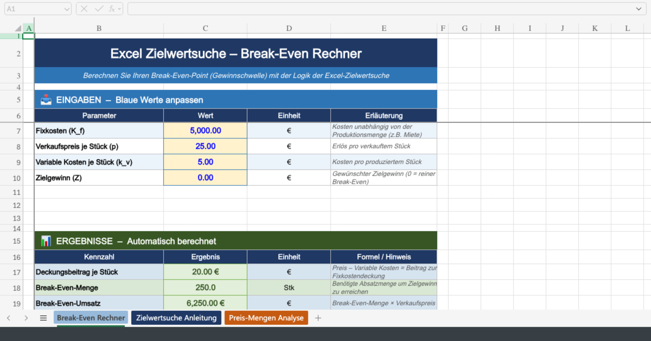
Task: Click the cancel (X) formula bar icon
Action: point(84,9)
